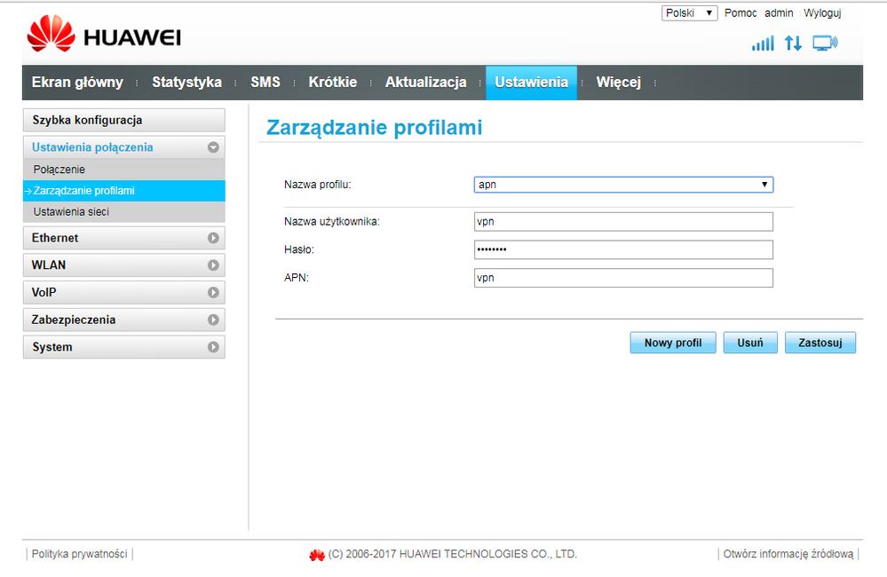Viewport: 887px width, 577px height.
Task: Open the Nazwa profilu dropdown
Action: [x=623, y=185]
